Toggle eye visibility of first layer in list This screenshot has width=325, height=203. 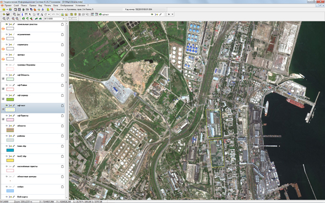[x=7, y=24]
